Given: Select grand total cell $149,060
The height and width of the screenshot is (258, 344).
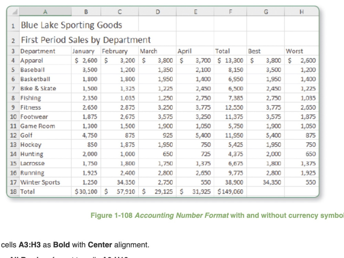Looking at the screenshot, I should click(230, 192).
